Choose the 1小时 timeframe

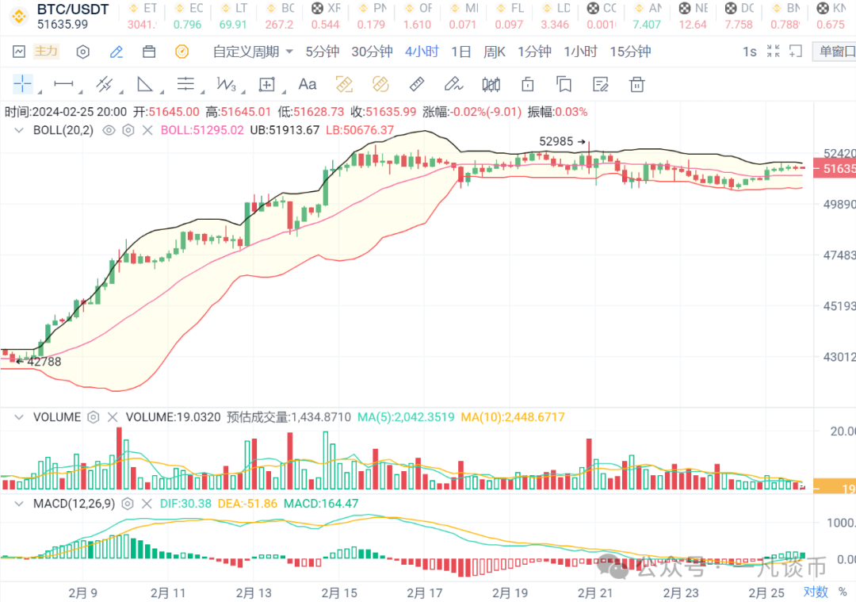(x=580, y=52)
